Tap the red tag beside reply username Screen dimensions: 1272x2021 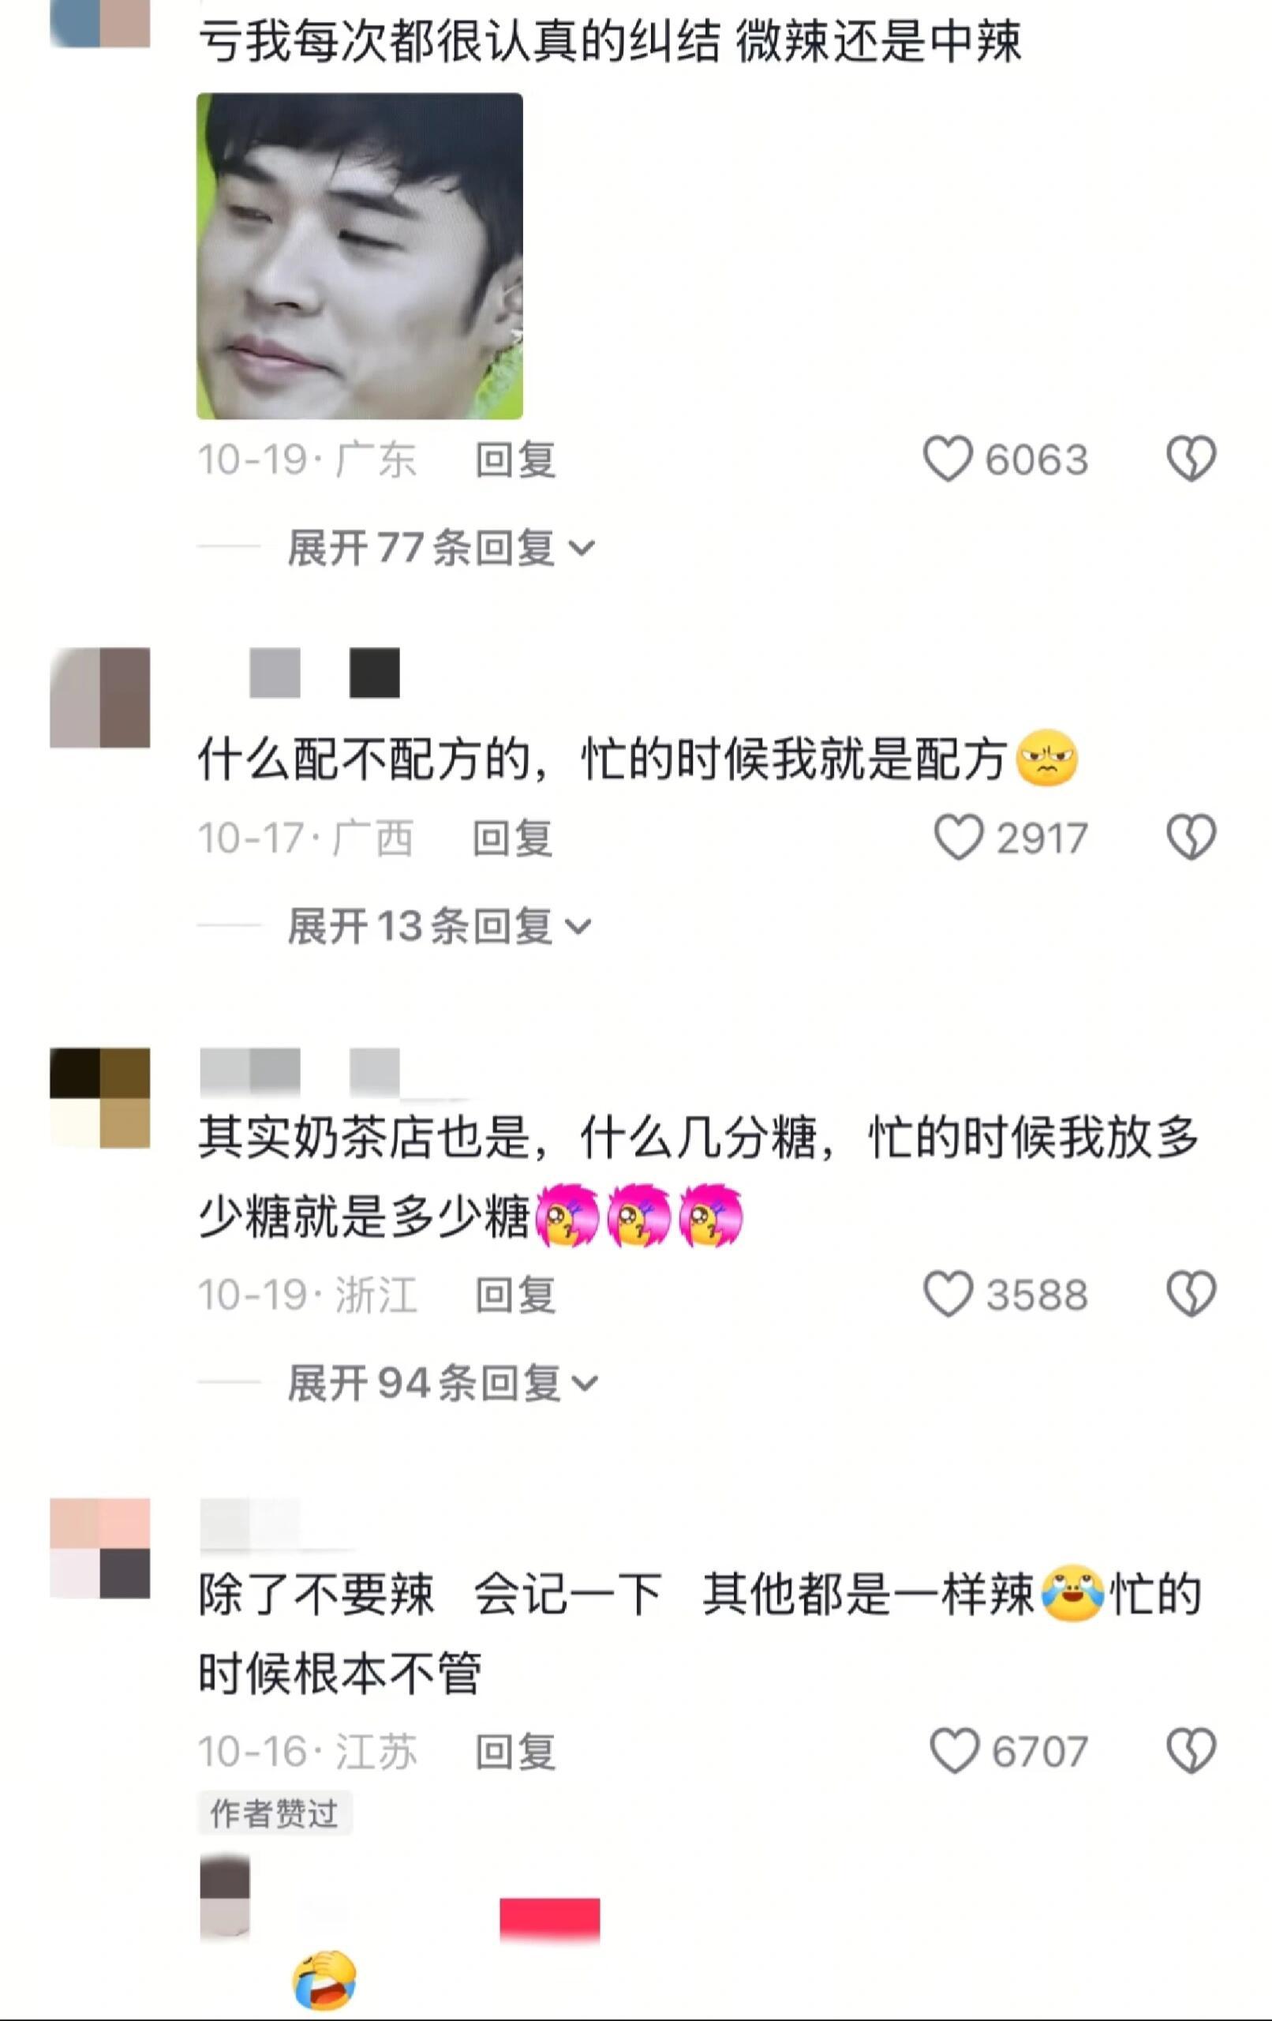[x=549, y=1918]
